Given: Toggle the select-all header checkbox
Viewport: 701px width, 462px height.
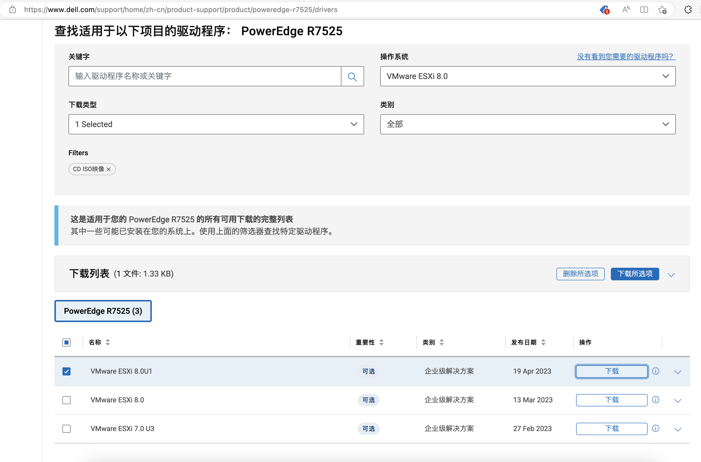Looking at the screenshot, I should click(x=67, y=342).
